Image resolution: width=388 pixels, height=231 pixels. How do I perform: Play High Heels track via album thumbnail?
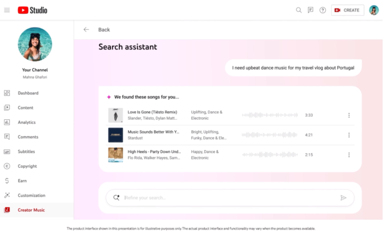(x=115, y=155)
